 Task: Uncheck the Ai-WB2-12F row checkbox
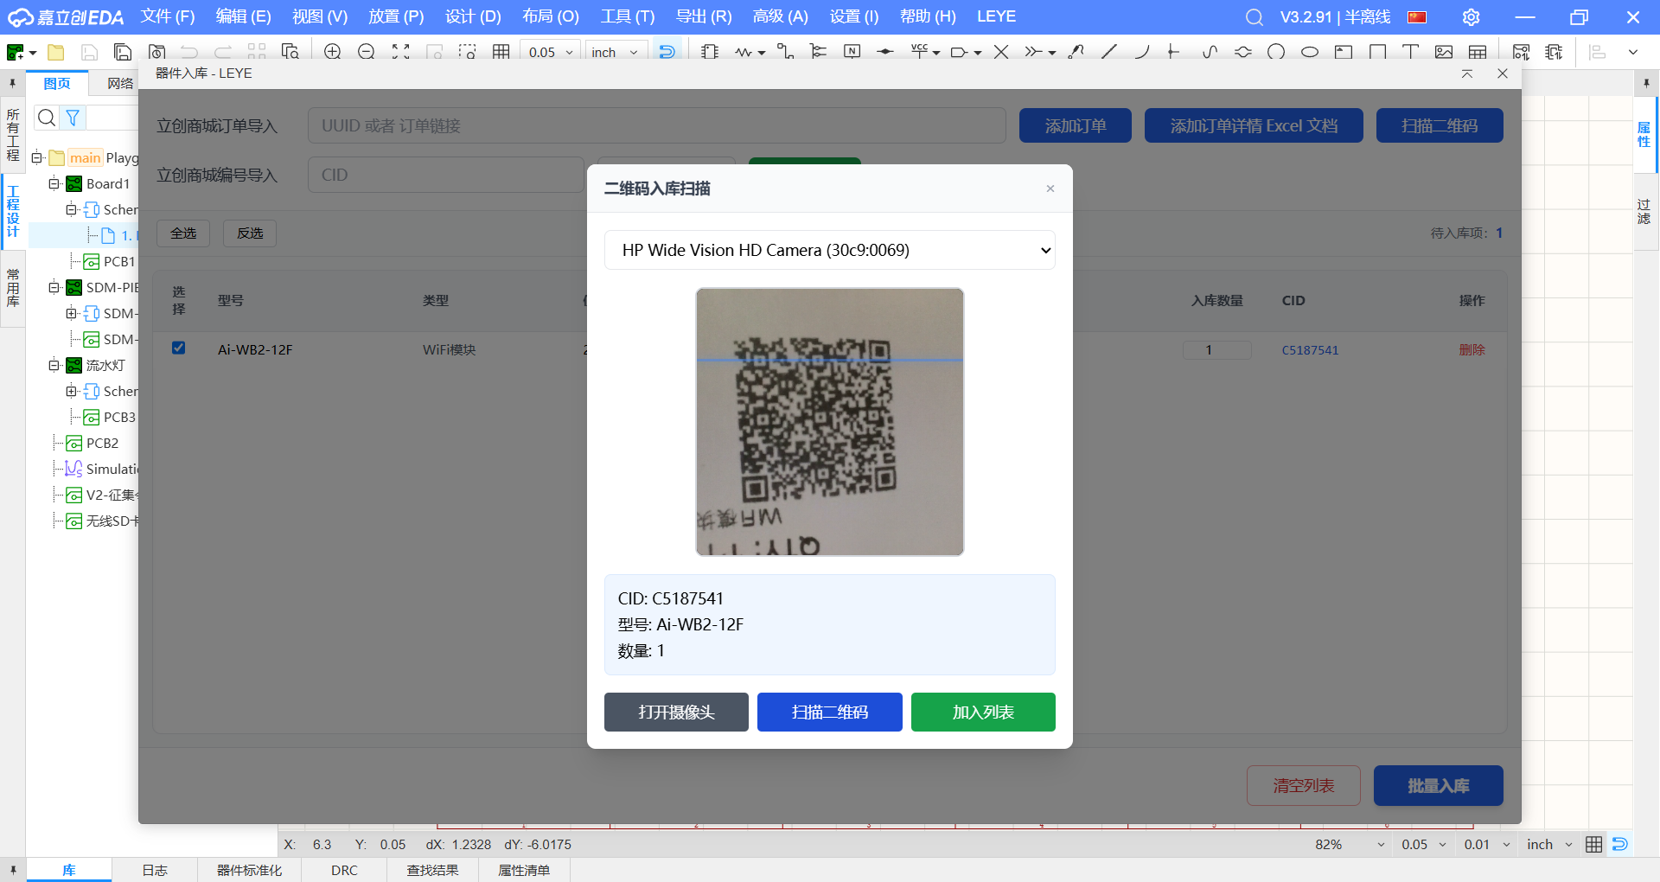[x=179, y=348]
